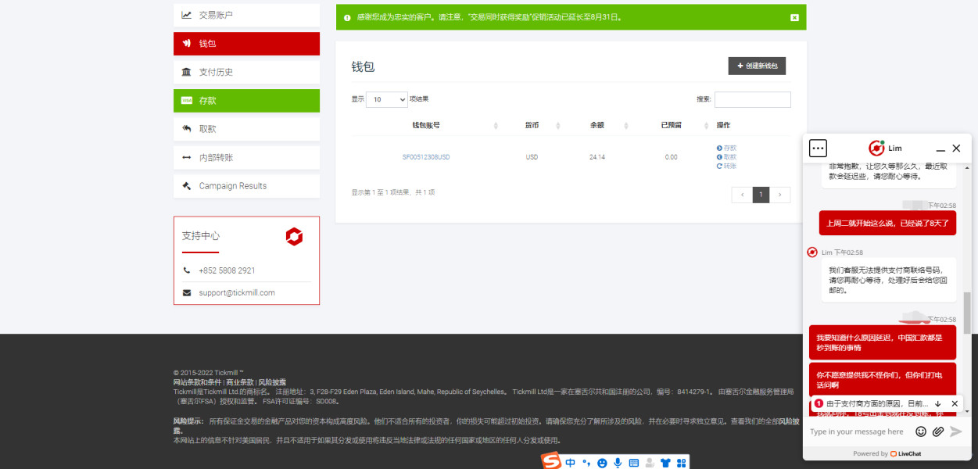Go to 取款 withdrawal menu item

click(246, 129)
